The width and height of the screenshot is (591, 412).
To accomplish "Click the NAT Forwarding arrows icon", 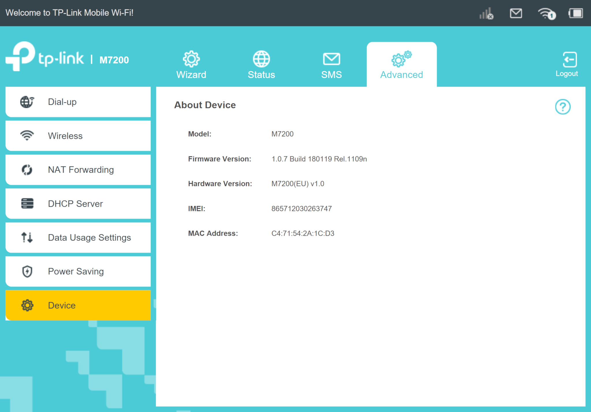I will point(27,170).
